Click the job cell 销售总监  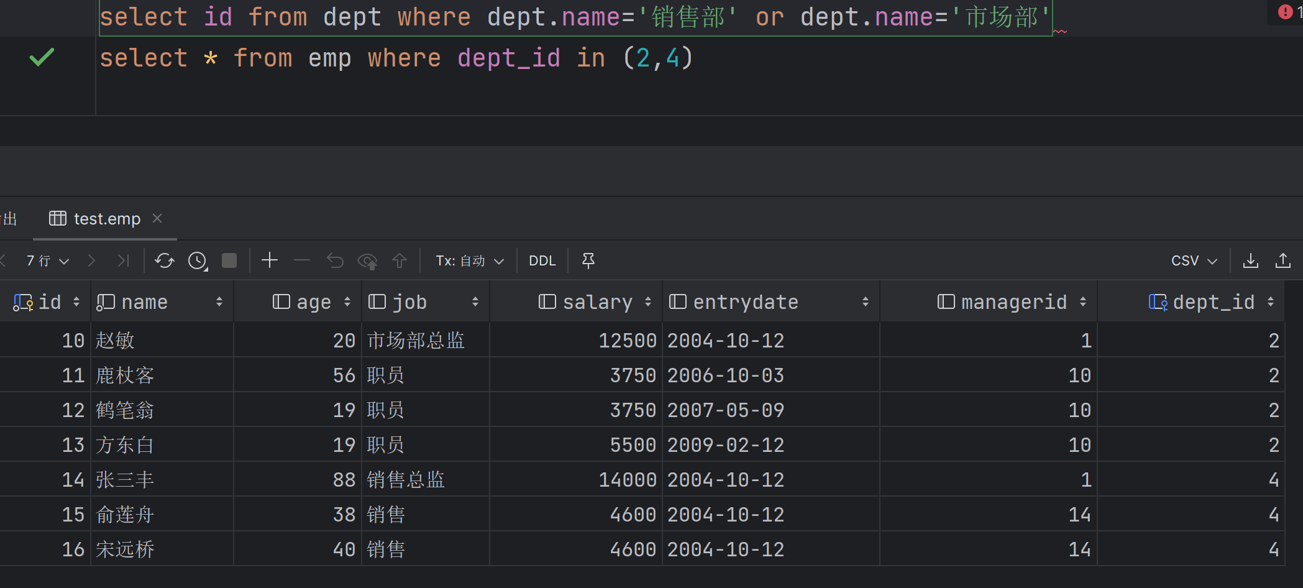point(426,479)
